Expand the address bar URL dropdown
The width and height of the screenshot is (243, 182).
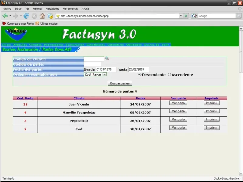(x=181, y=16)
